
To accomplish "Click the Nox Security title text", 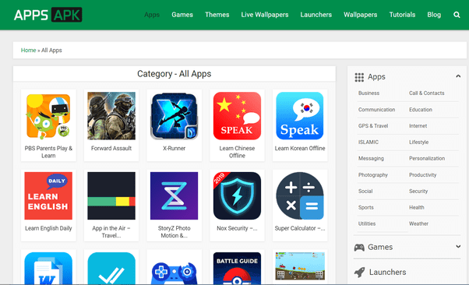I will point(237,228).
